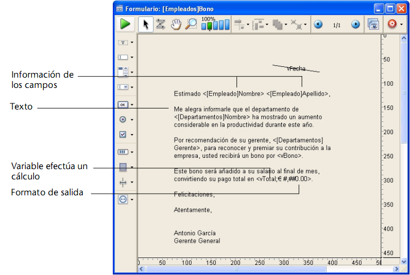
Task: Select the magnifying glass zoom tool
Action: 191,24
